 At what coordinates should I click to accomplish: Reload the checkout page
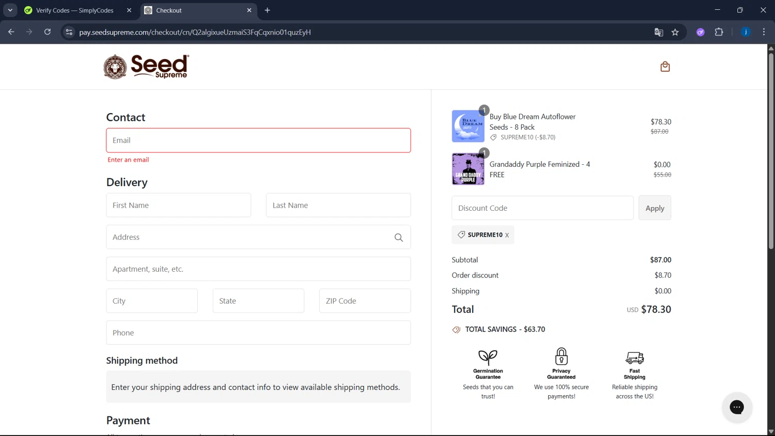(x=48, y=32)
